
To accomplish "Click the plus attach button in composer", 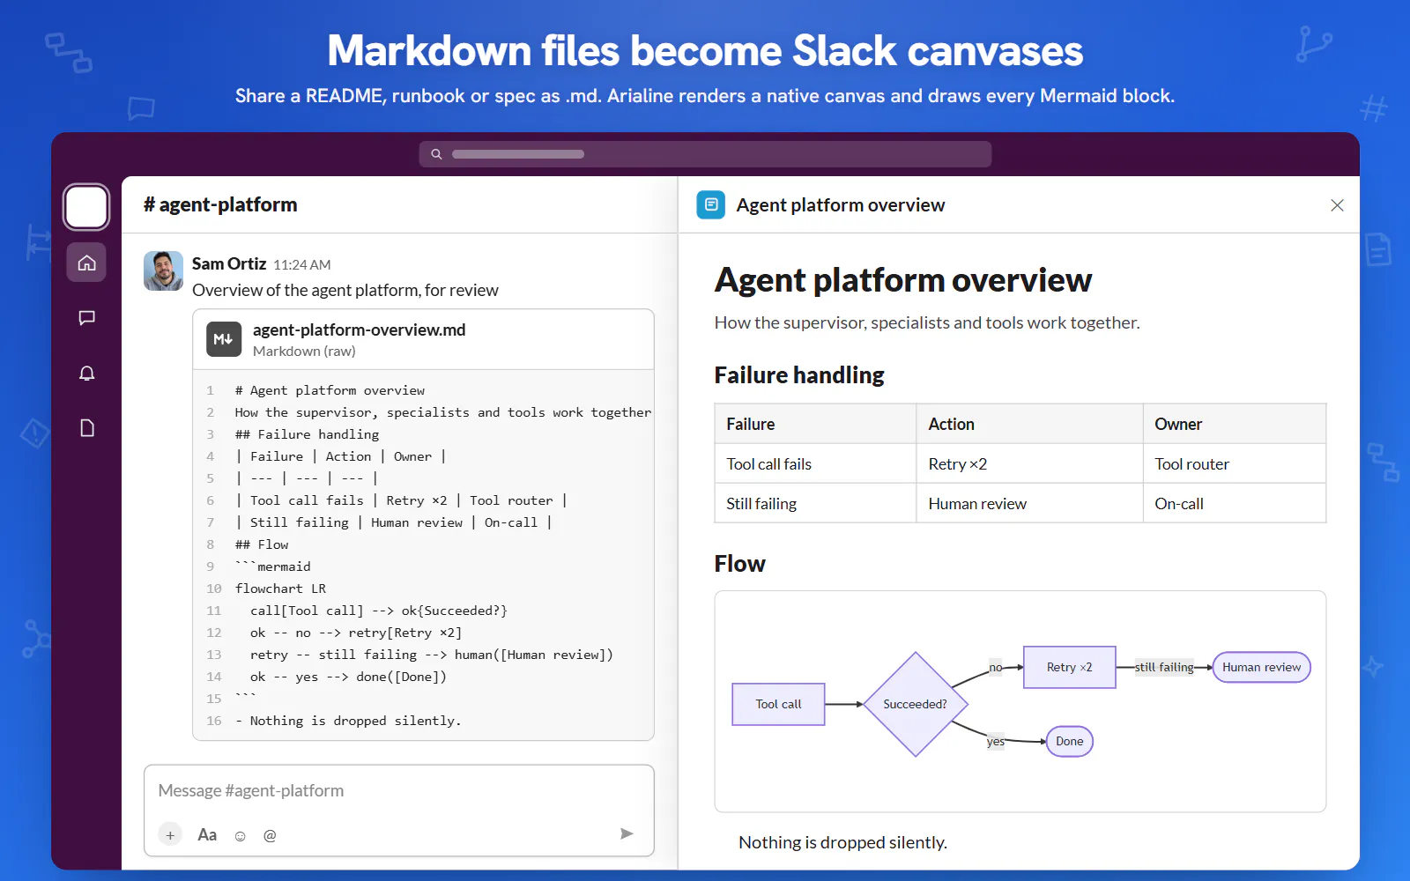I will tap(170, 834).
